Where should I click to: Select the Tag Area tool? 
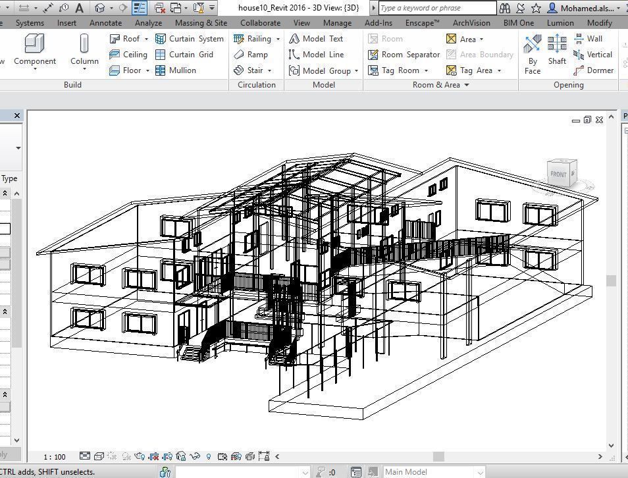click(469, 70)
